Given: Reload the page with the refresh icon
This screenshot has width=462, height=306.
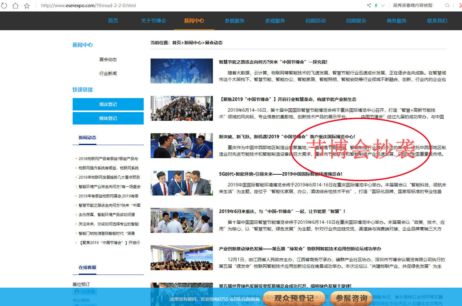Looking at the screenshot, I should [4, 6].
